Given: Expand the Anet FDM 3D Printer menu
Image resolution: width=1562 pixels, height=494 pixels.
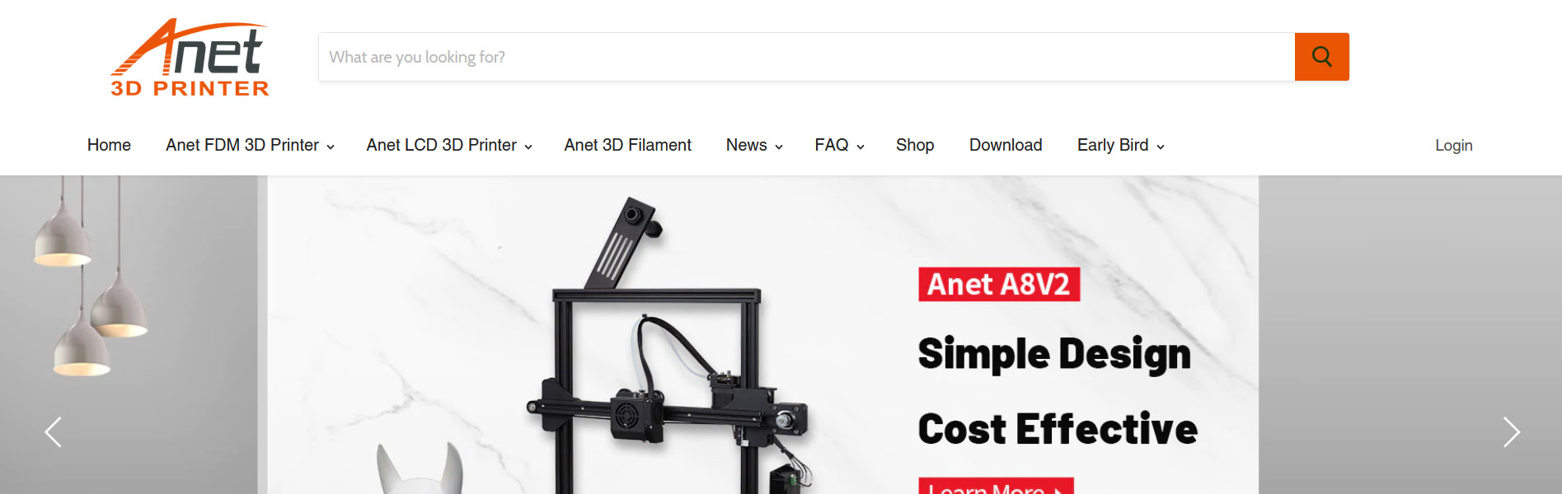Looking at the screenshot, I should tap(250, 146).
